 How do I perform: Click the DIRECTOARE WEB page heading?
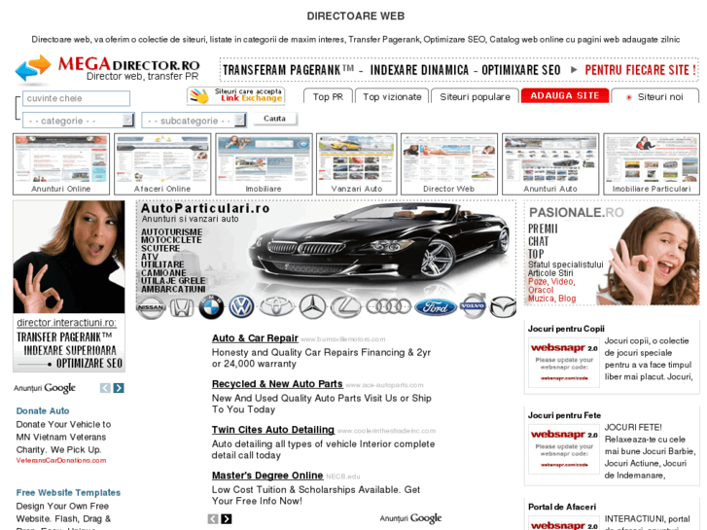[356, 17]
